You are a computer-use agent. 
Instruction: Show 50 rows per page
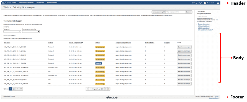pos(17,89)
